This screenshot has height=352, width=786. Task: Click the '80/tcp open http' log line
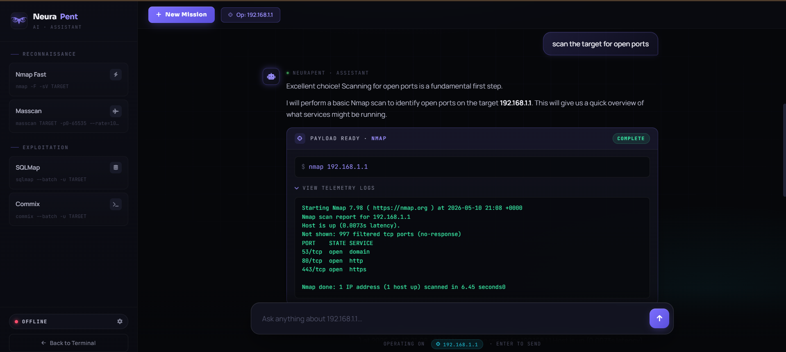(x=332, y=261)
